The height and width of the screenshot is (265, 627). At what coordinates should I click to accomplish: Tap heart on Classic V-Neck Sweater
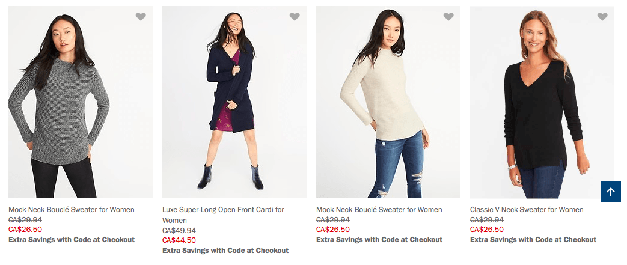(x=602, y=17)
